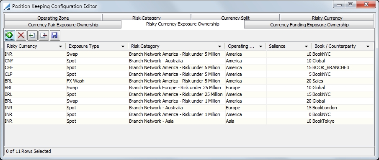Click the BookTokyo cell
Viewport: 379px width, 160px height.
(x=342, y=121)
